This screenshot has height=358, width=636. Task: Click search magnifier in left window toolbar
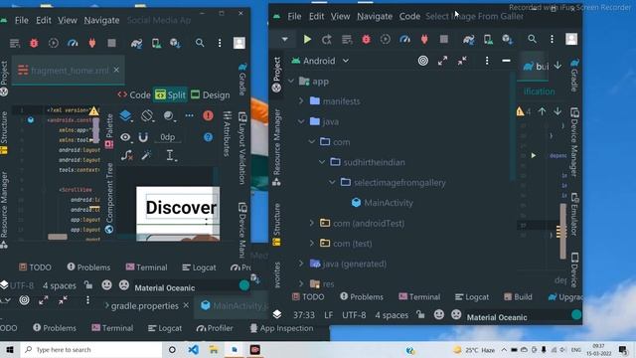(200, 43)
